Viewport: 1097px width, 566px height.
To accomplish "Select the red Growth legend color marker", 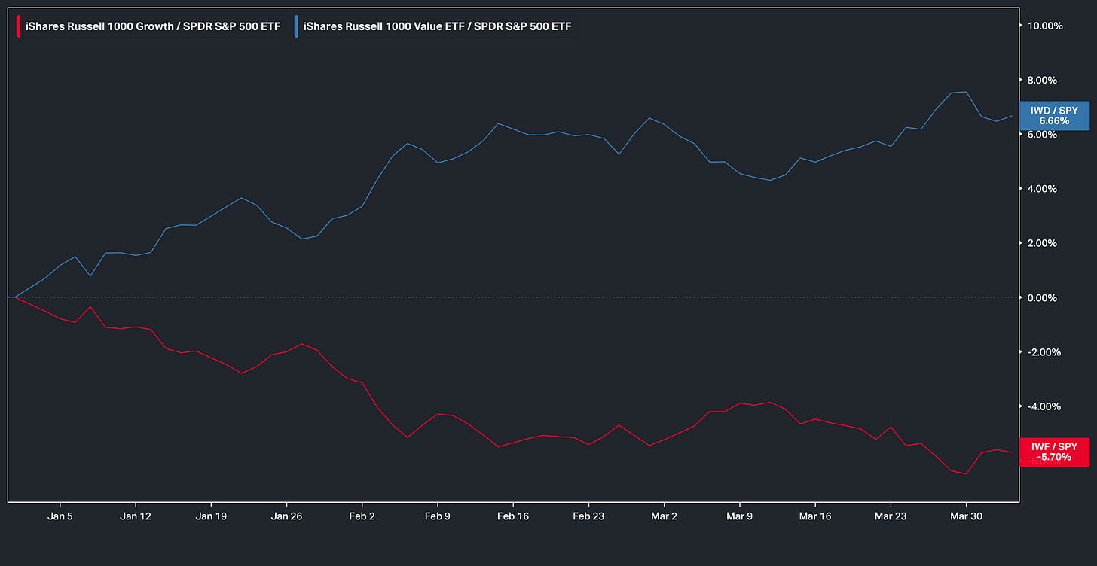I will coord(18,26).
